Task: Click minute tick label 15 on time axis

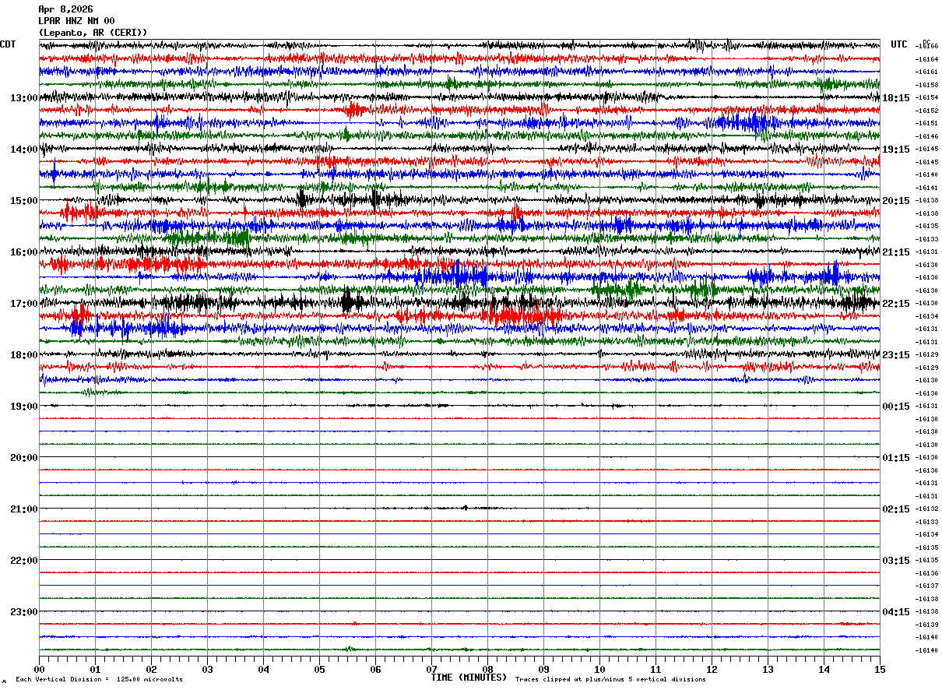Action: tap(880, 670)
